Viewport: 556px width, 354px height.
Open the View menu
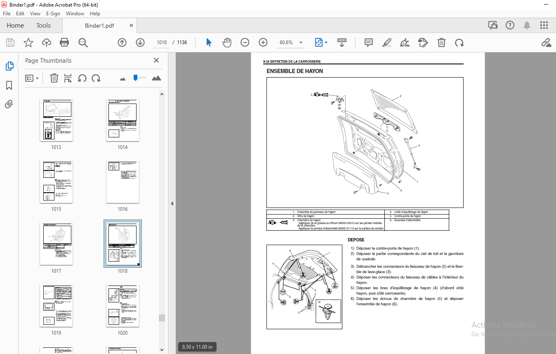point(35,13)
